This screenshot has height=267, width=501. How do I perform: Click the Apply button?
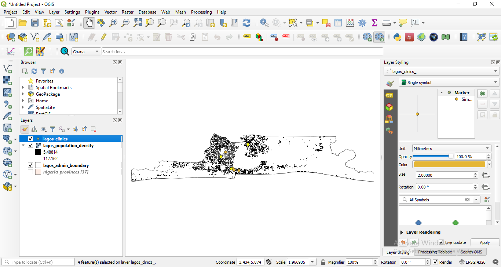tap(485, 242)
